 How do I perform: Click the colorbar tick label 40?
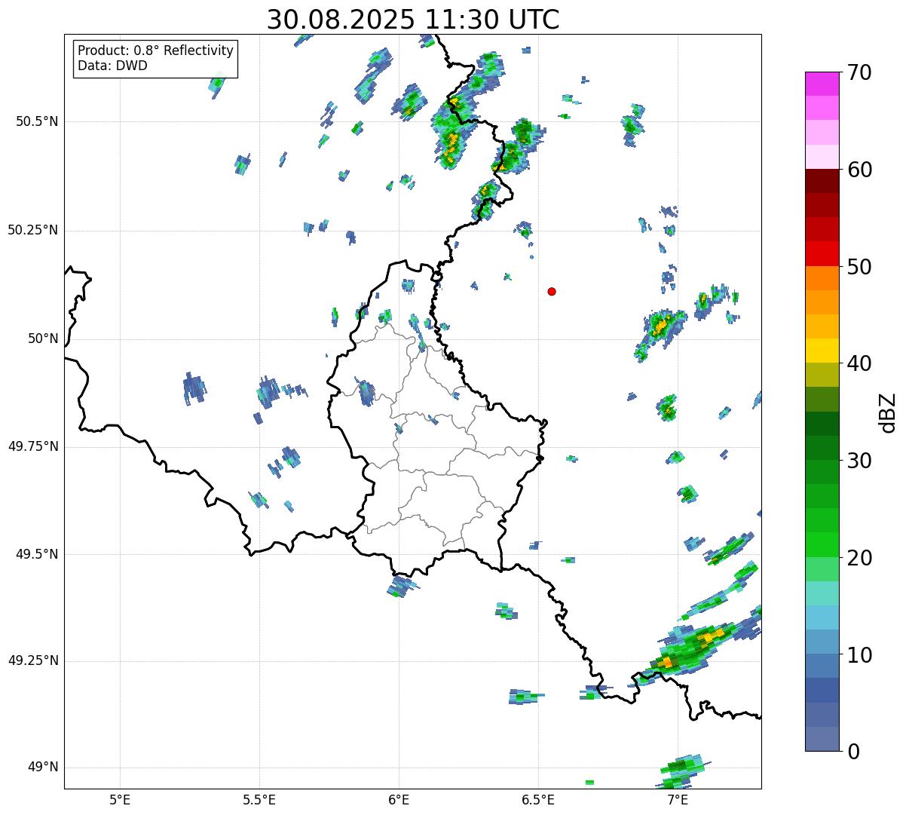point(859,363)
